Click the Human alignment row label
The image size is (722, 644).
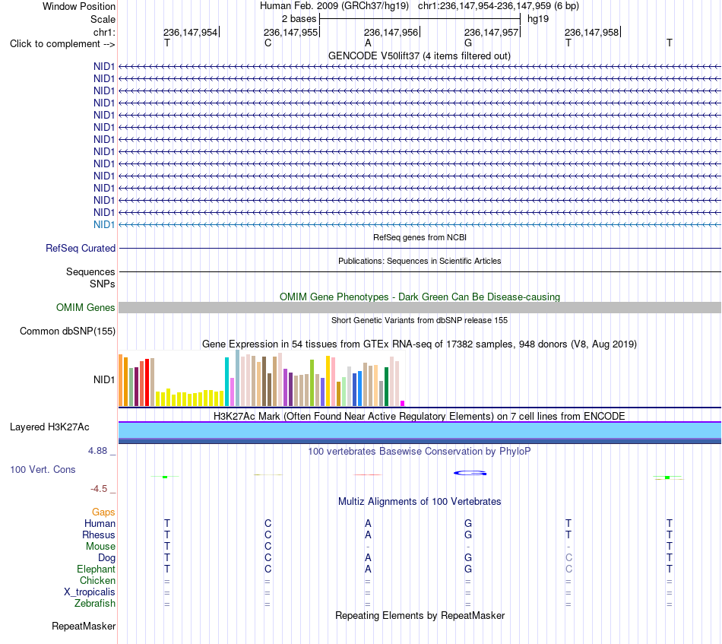coord(100,523)
